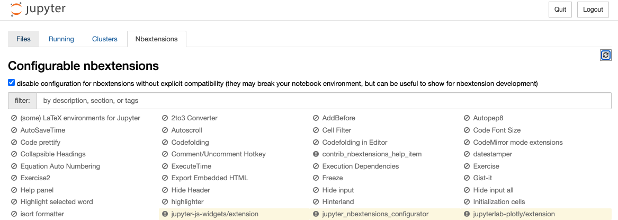Click the Logout button
This screenshot has height=220, width=618.
click(x=593, y=10)
